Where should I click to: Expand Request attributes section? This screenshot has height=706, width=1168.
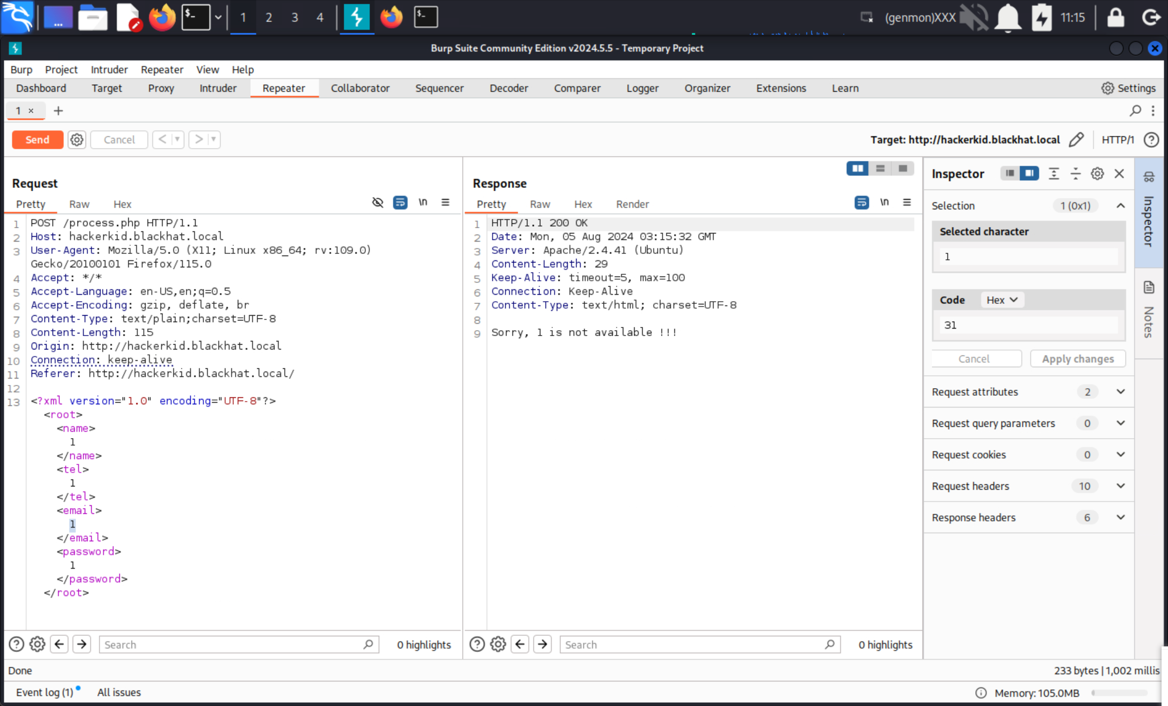pos(1028,392)
